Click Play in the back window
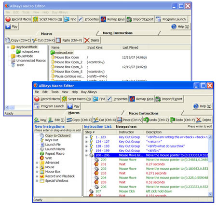 (x=12, y=27)
